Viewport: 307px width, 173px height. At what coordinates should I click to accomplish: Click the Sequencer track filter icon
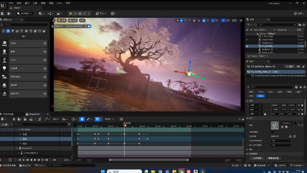tap(69, 124)
